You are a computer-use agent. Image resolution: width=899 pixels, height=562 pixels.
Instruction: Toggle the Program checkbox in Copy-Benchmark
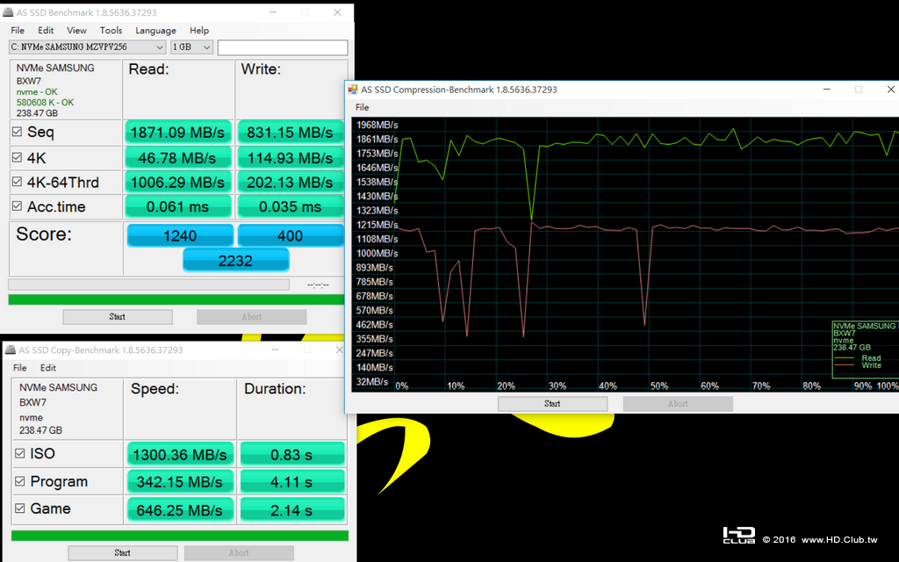coord(20,481)
